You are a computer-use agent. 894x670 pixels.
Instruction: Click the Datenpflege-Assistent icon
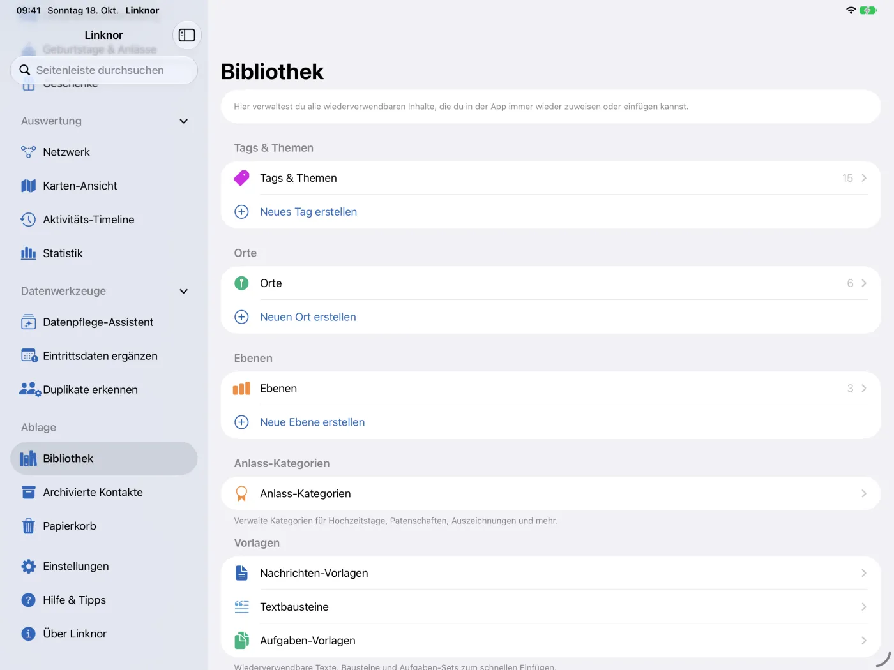[x=28, y=322]
